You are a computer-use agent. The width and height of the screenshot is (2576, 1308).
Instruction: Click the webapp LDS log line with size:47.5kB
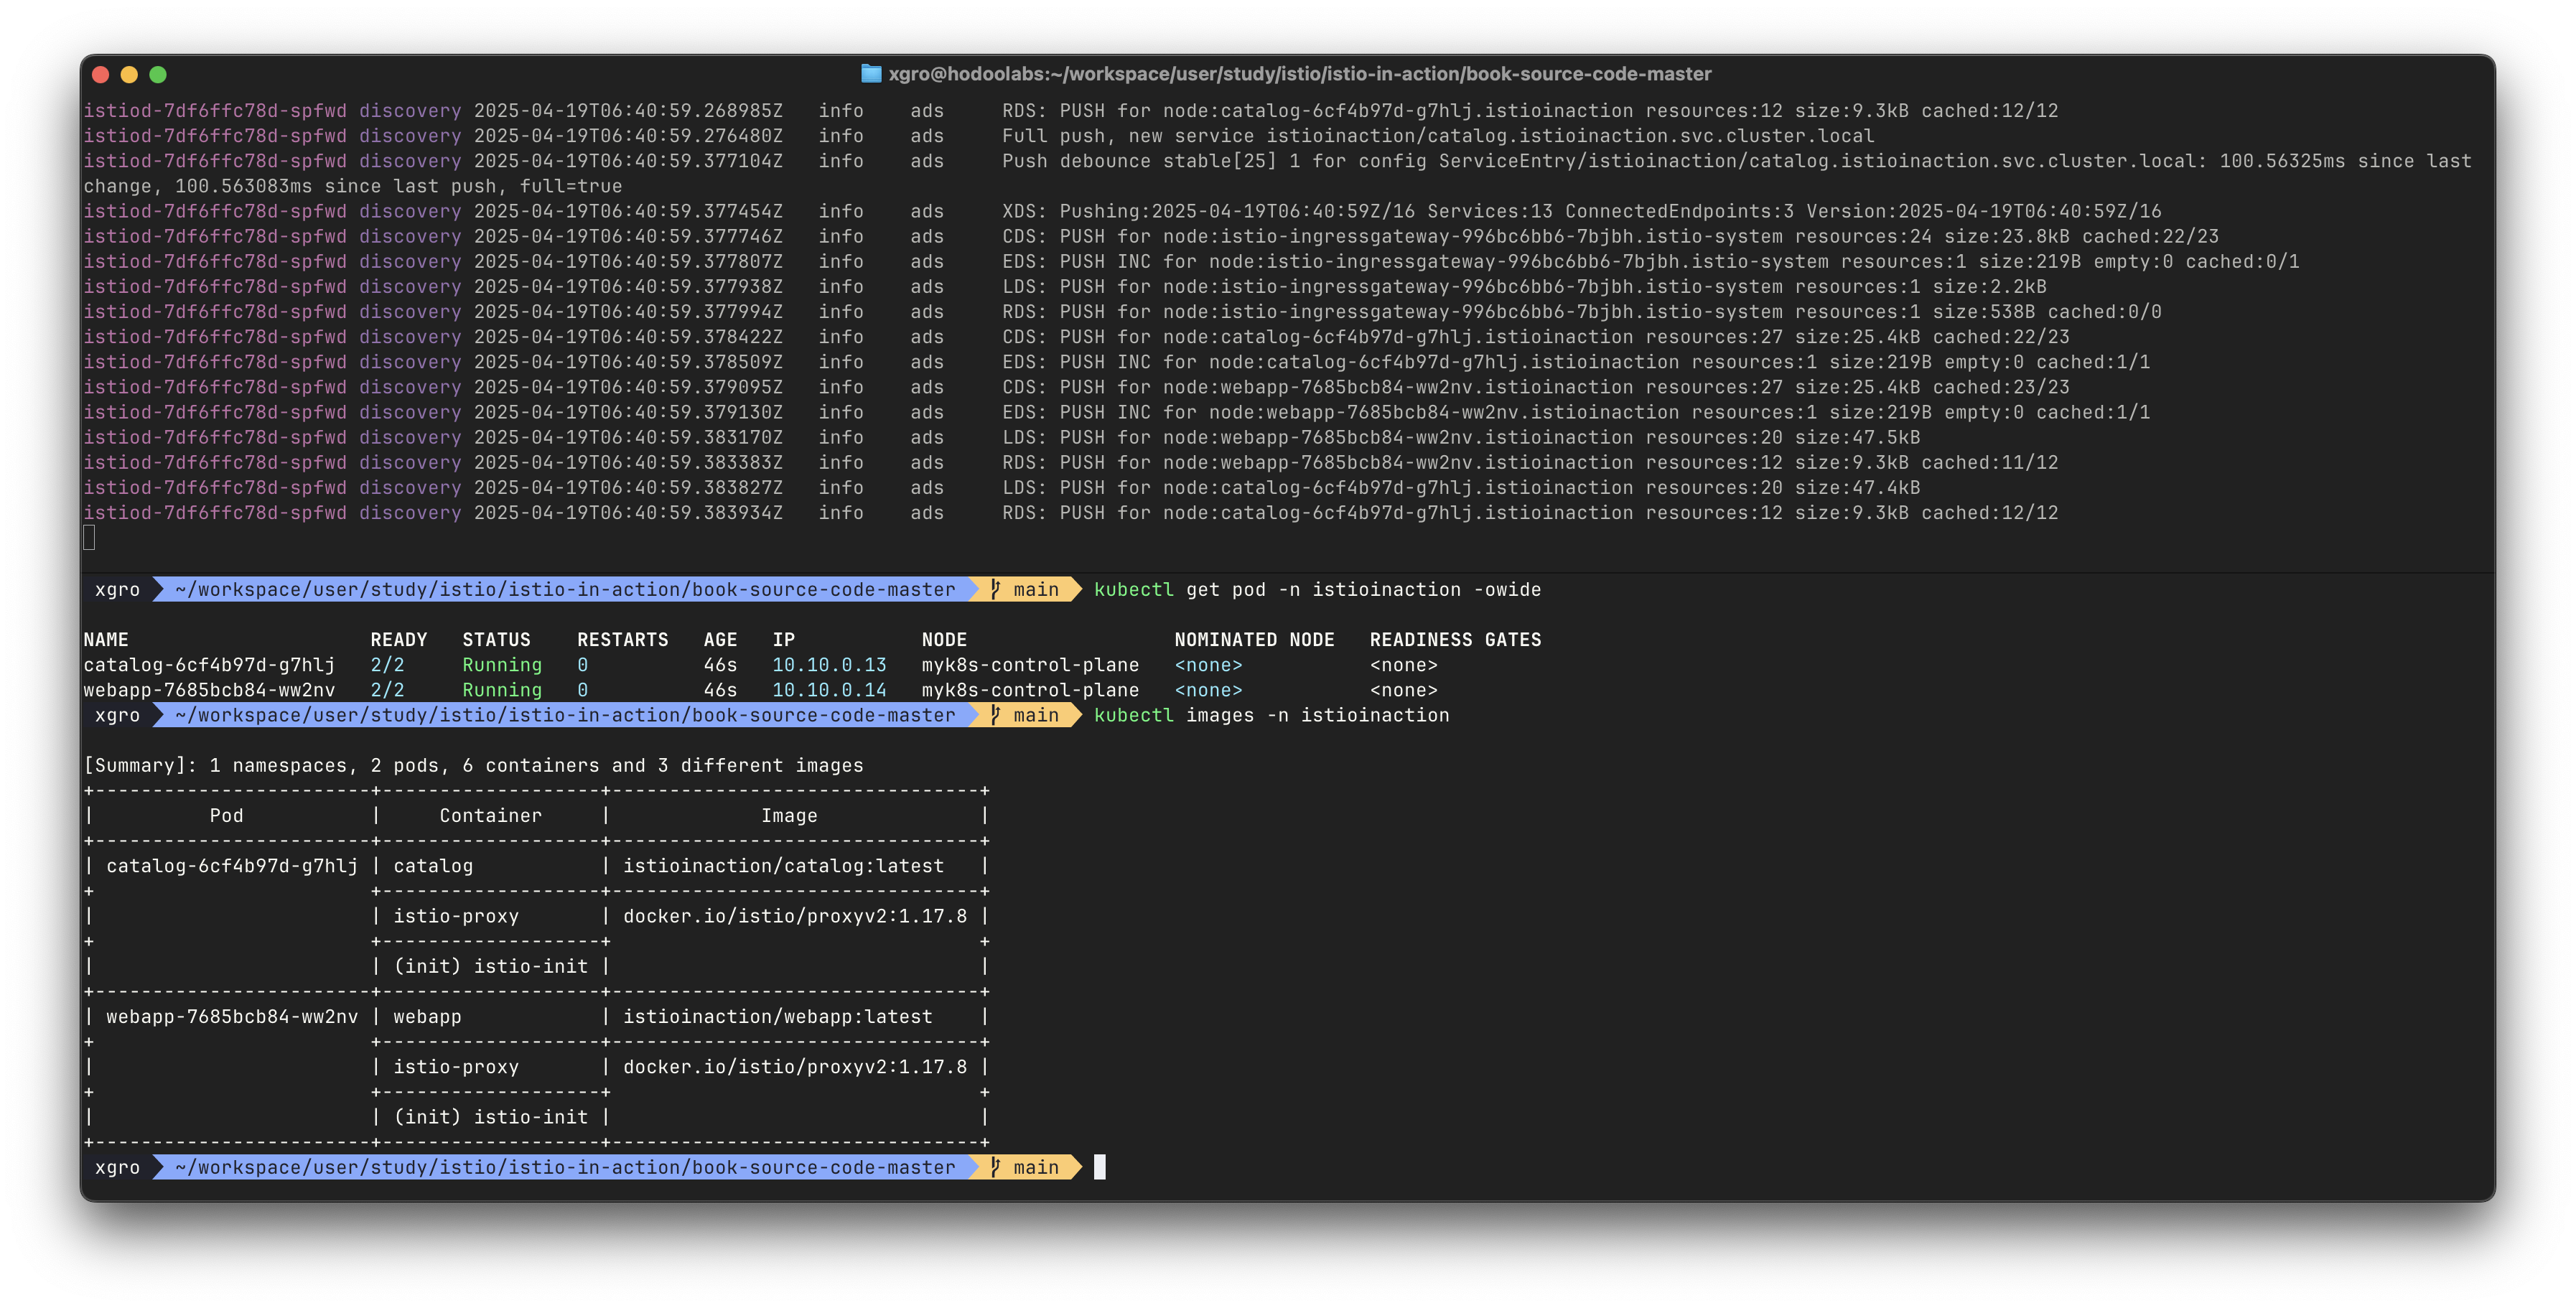pyautogui.click(x=1002, y=437)
